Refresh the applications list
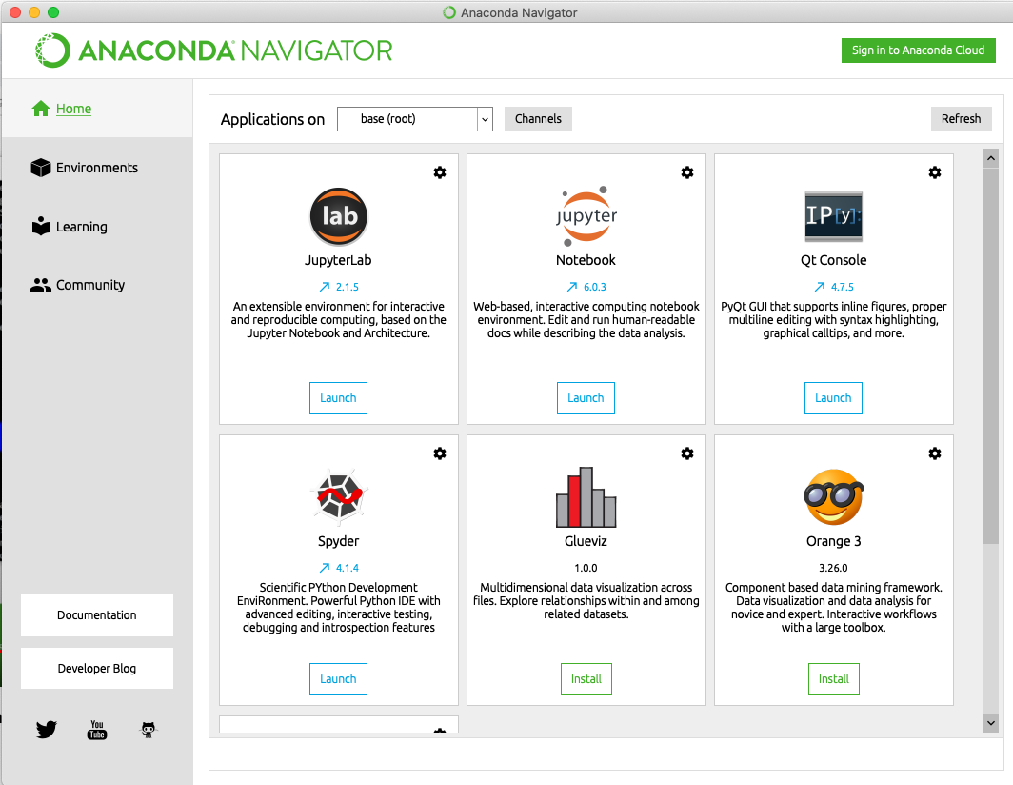The width and height of the screenshot is (1013, 785). (x=962, y=119)
